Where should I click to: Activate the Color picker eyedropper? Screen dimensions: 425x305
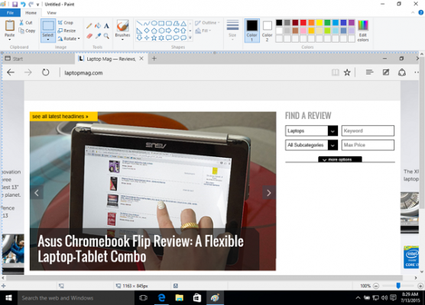tap(98, 36)
